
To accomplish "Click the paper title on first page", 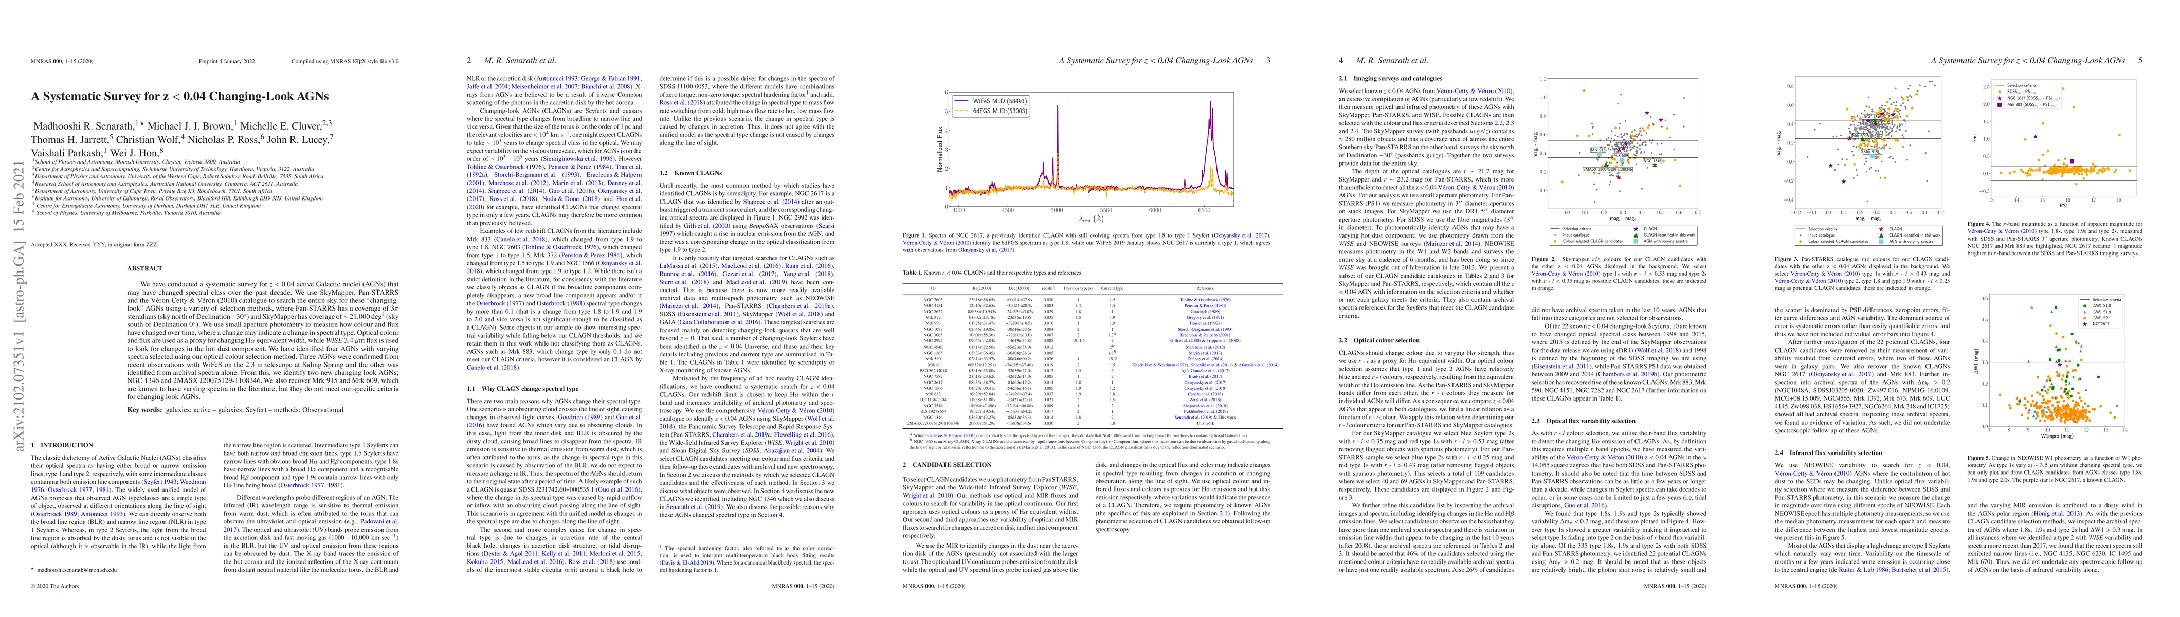I will pyautogui.click(x=179, y=97).
